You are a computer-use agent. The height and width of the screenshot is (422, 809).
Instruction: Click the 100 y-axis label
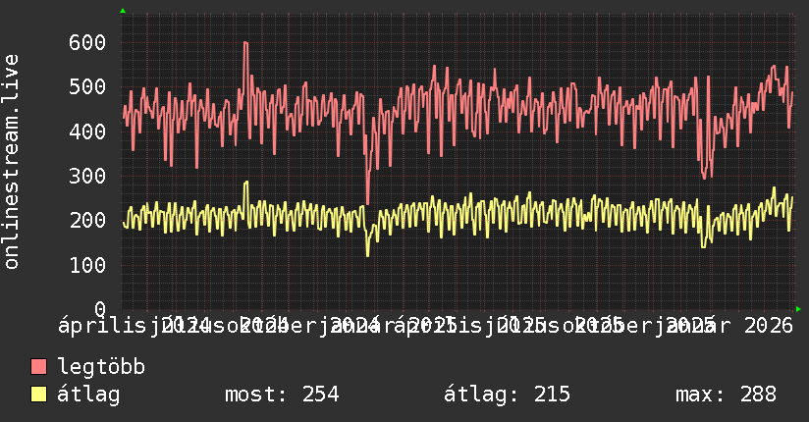(87, 265)
